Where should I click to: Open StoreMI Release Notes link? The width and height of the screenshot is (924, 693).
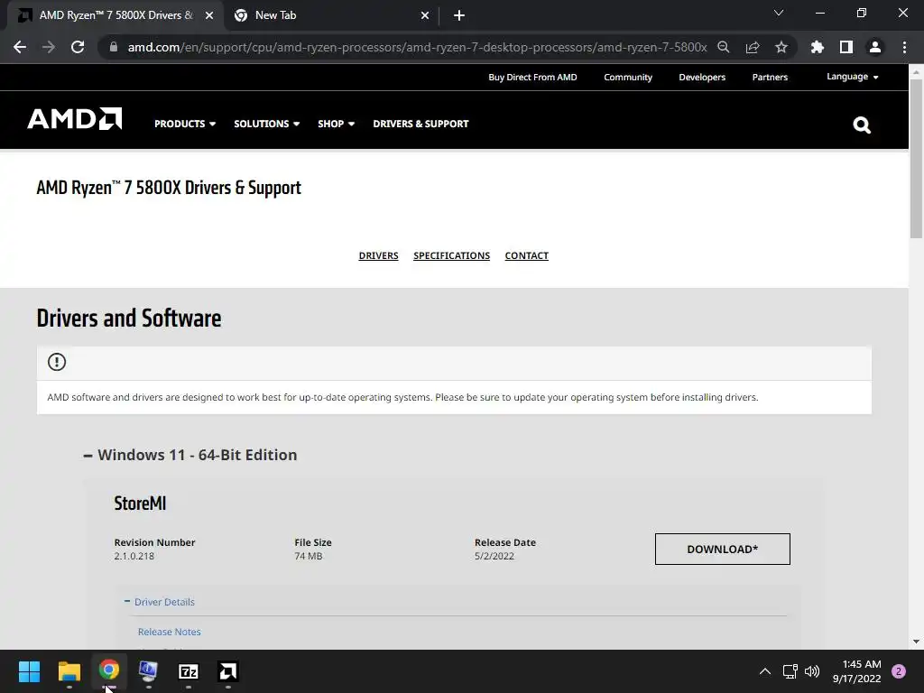click(169, 632)
